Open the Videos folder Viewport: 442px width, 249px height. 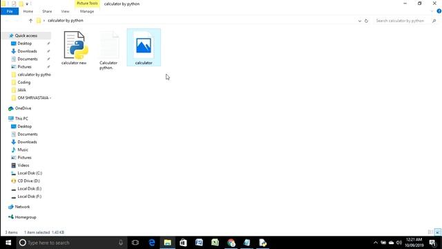tap(23, 165)
